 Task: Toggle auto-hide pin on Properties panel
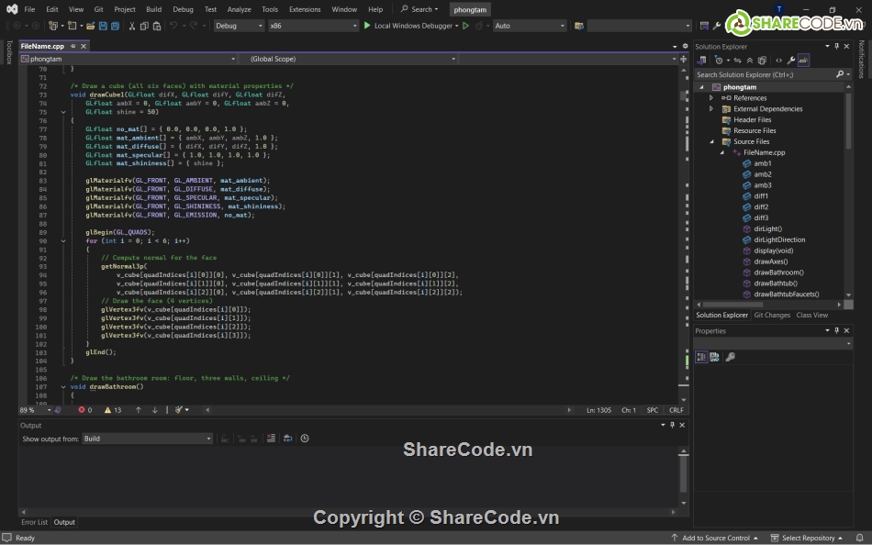pyautogui.click(x=837, y=330)
